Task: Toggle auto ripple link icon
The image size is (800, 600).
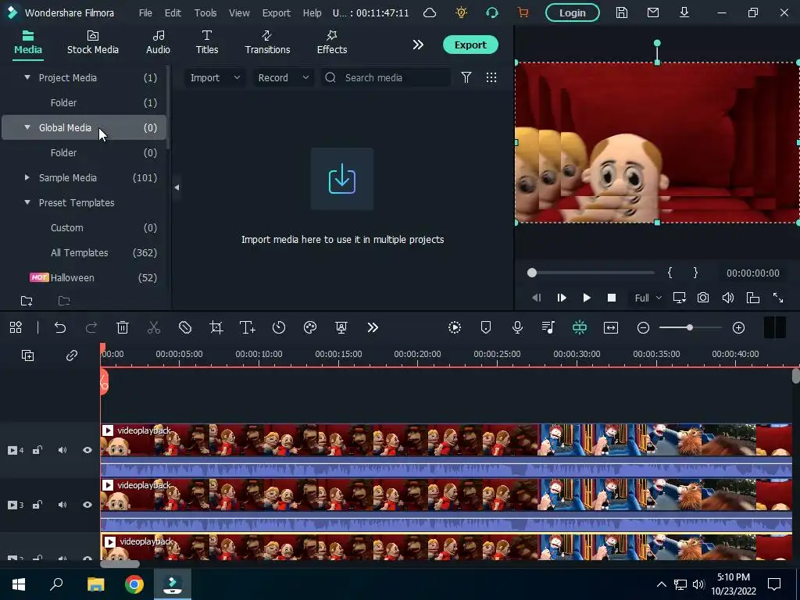Action: (71, 355)
